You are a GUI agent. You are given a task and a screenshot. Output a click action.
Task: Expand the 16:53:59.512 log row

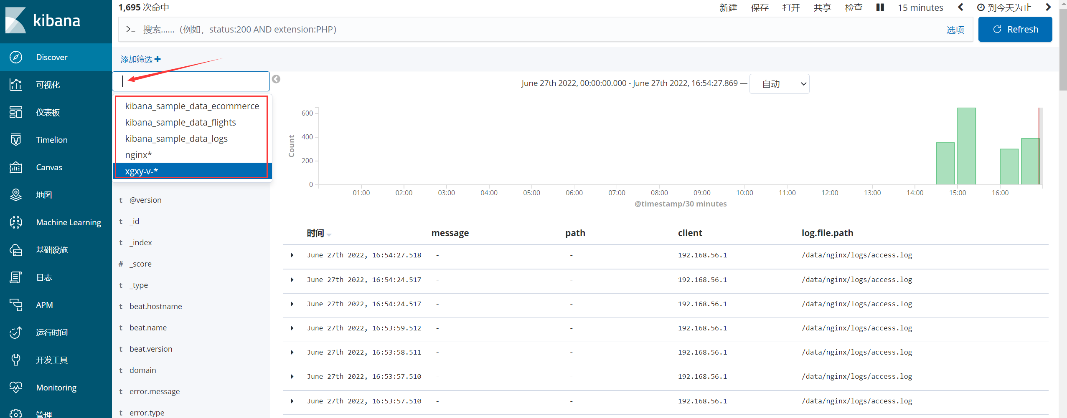click(x=292, y=328)
